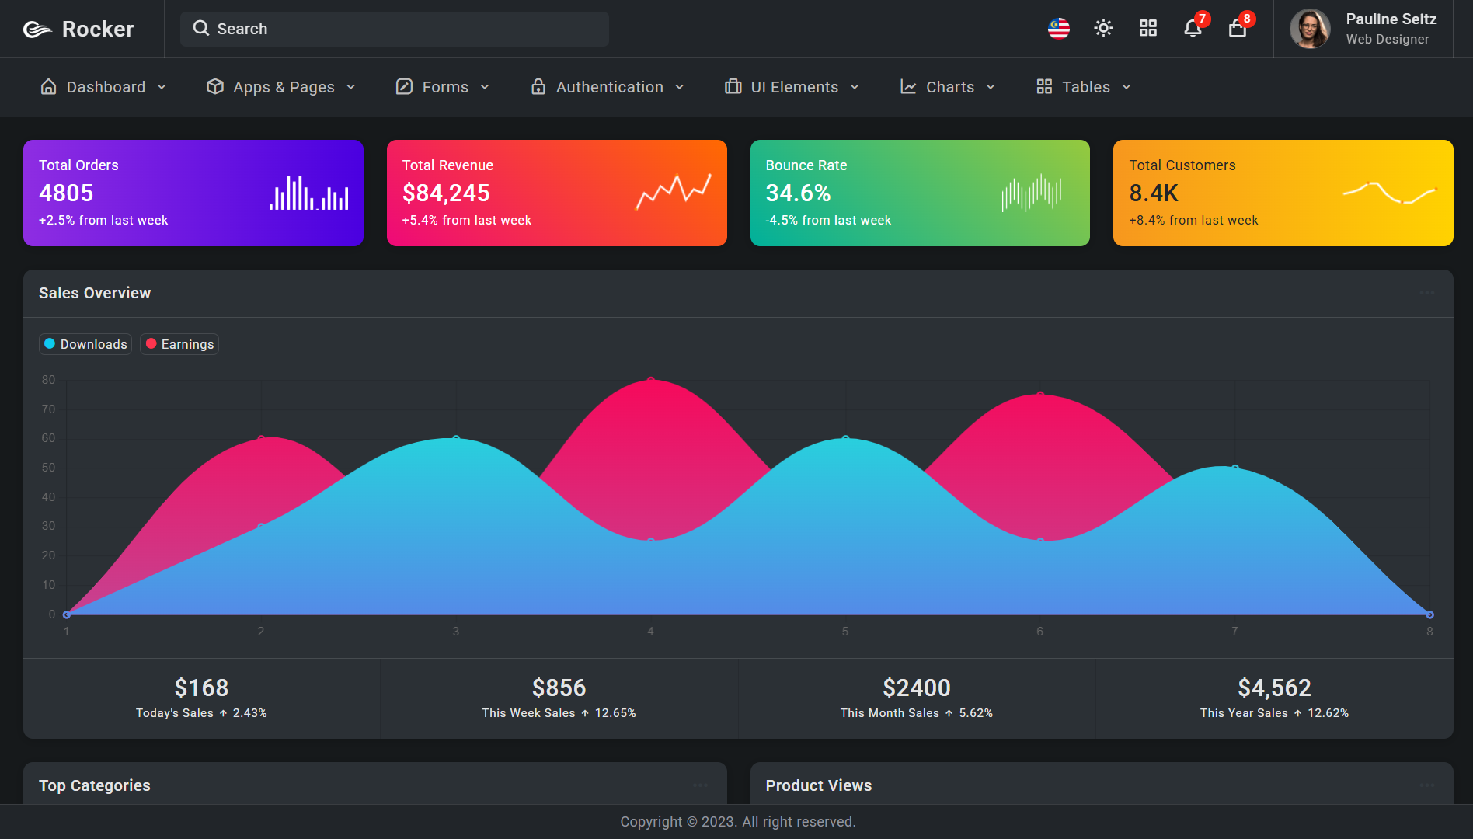Open the Tables menu
Image resolution: width=1473 pixels, height=839 pixels.
1085,87
